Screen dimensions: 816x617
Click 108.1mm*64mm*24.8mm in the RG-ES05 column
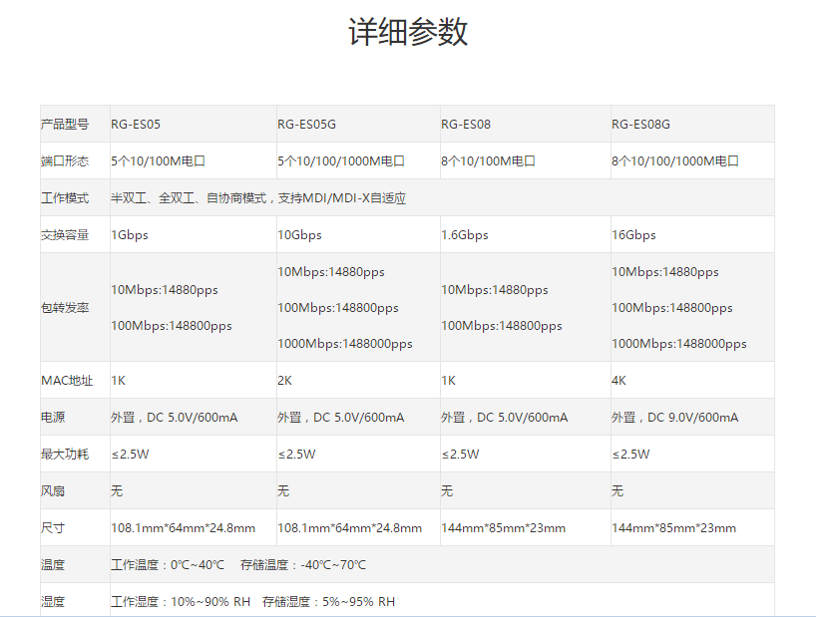coord(184,528)
